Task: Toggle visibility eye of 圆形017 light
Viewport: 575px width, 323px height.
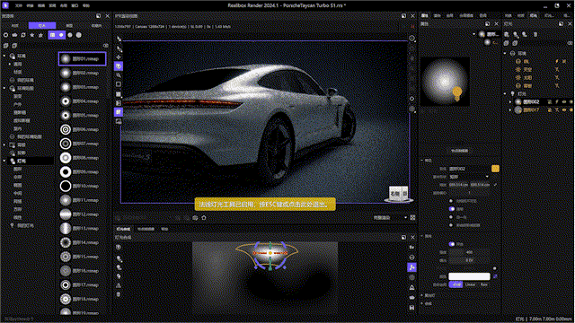Action: (564, 109)
